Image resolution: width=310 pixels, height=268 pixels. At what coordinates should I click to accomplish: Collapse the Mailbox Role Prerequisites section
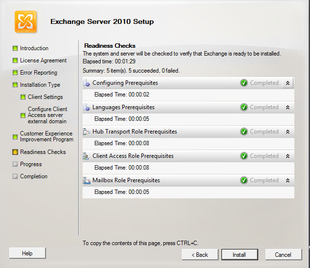(x=288, y=180)
